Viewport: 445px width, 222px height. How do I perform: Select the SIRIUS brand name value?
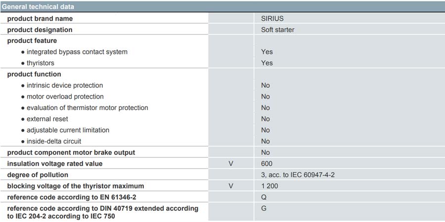point(272,19)
